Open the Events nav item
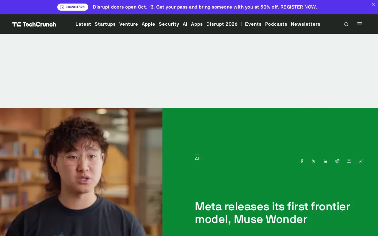The image size is (378, 236). [x=253, y=24]
